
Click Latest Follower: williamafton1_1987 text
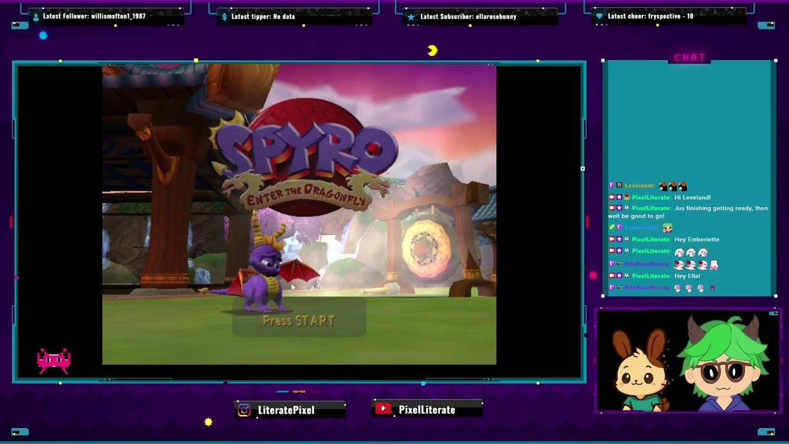coord(94,16)
